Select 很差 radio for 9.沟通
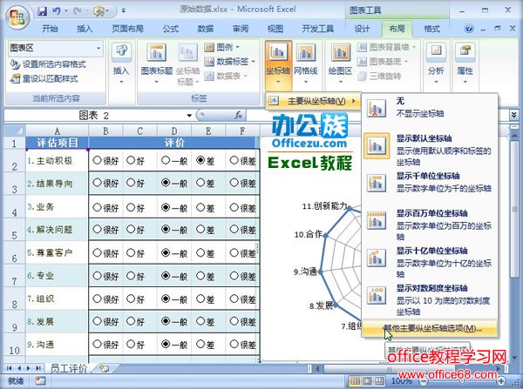 [234, 344]
